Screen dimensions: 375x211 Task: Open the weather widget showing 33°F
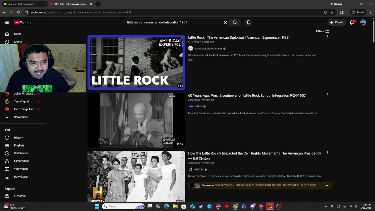click(15, 206)
